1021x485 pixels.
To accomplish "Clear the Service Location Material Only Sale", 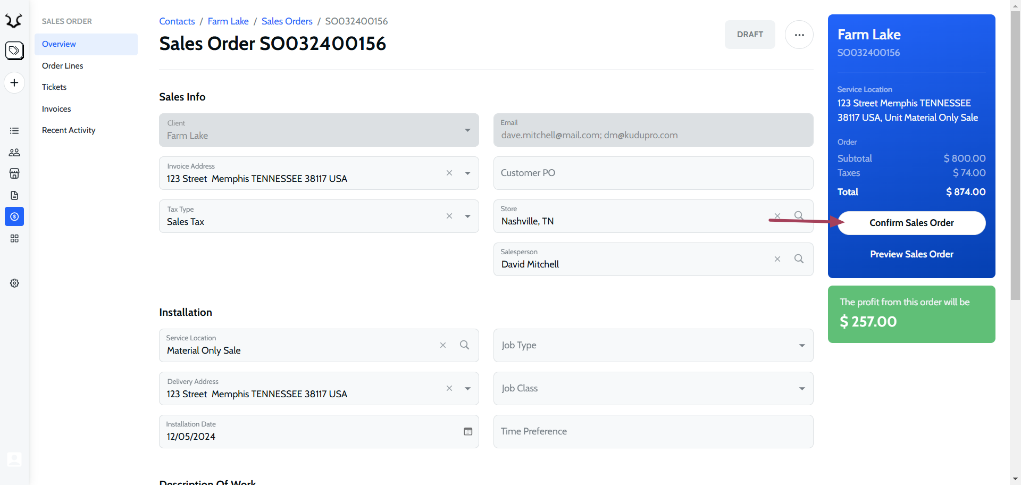I will 443,345.
